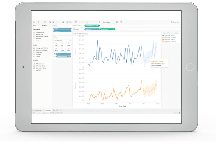Screen dimensions: 216x144
Task: Open the Entire View fit dropdown
Action: tap(108, 22)
